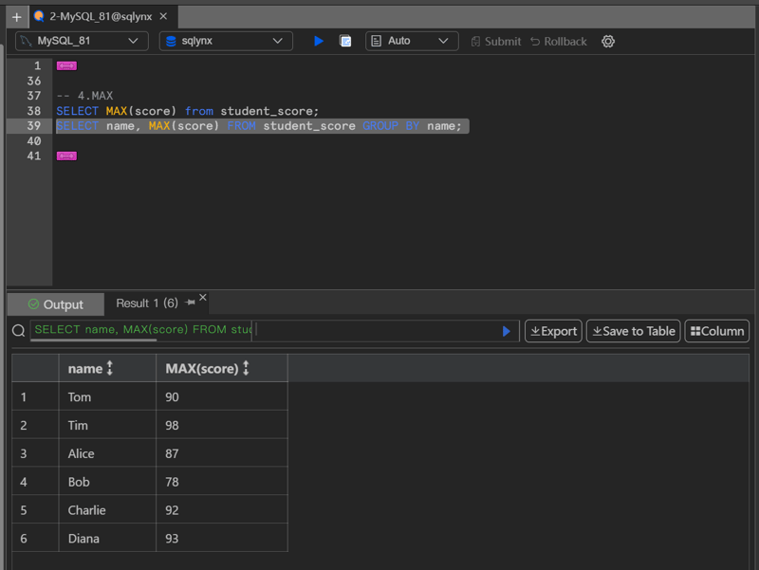Viewport: 759px width, 570px height.
Task: Click the comment text '-- 4.MAX'
Action: point(84,96)
